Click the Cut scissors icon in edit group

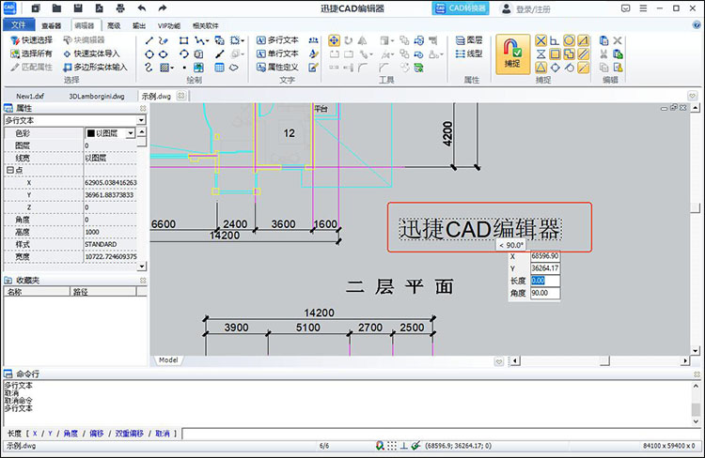click(603, 54)
